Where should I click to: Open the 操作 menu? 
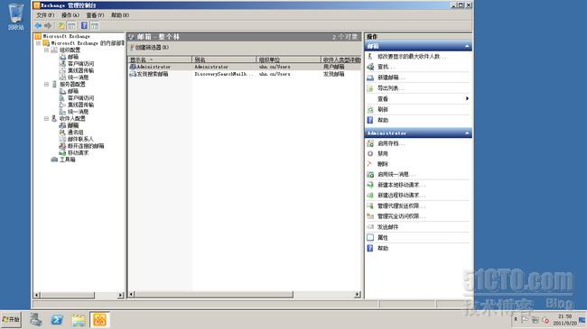(70, 15)
